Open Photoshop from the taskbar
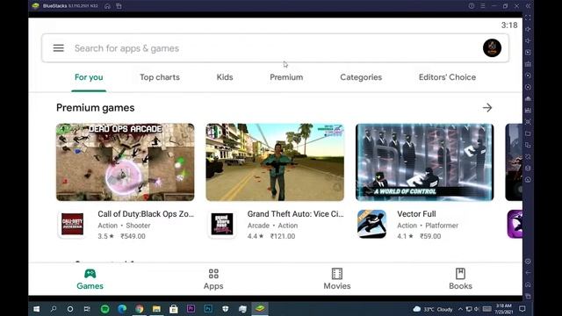Screen dimensions: 562x316 point(208,309)
